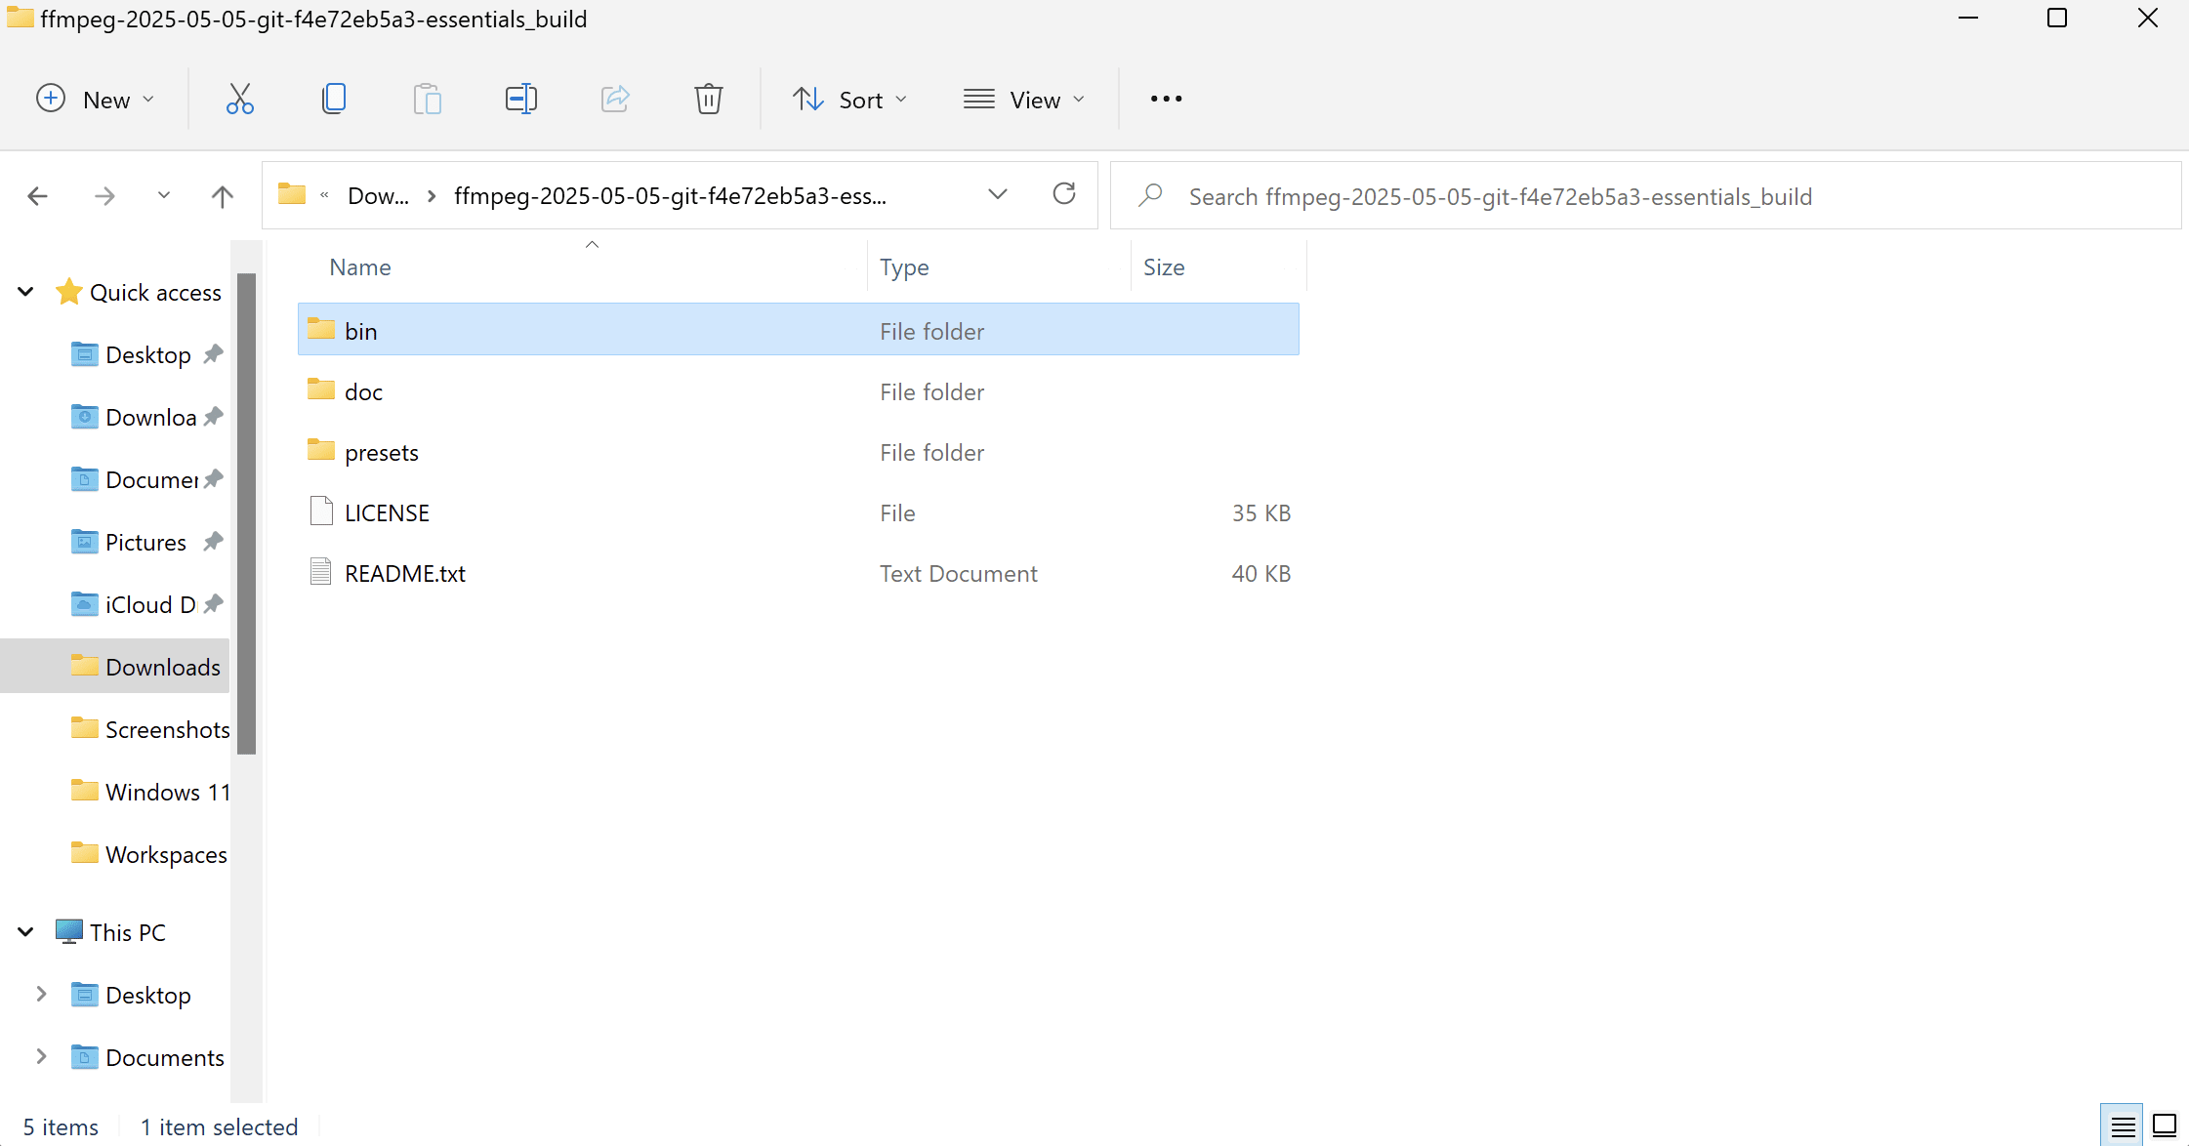Click the Delete trash can icon

point(709,99)
